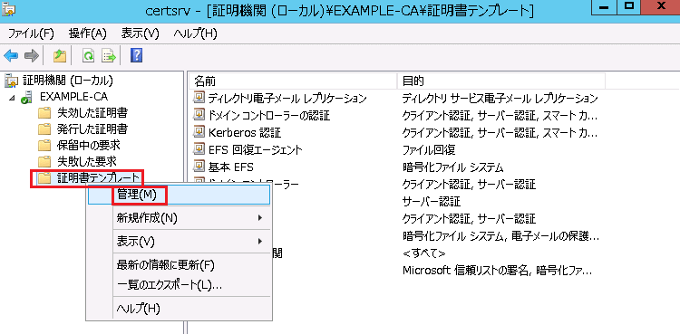Click the Back arrow toolbar icon
This screenshot has height=334, width=680.
11,55
